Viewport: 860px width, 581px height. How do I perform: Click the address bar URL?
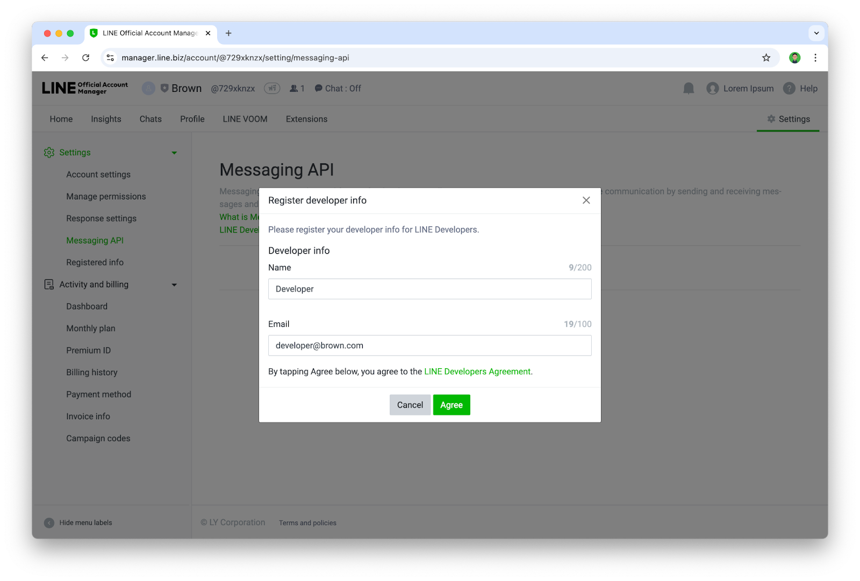[235, 58]
